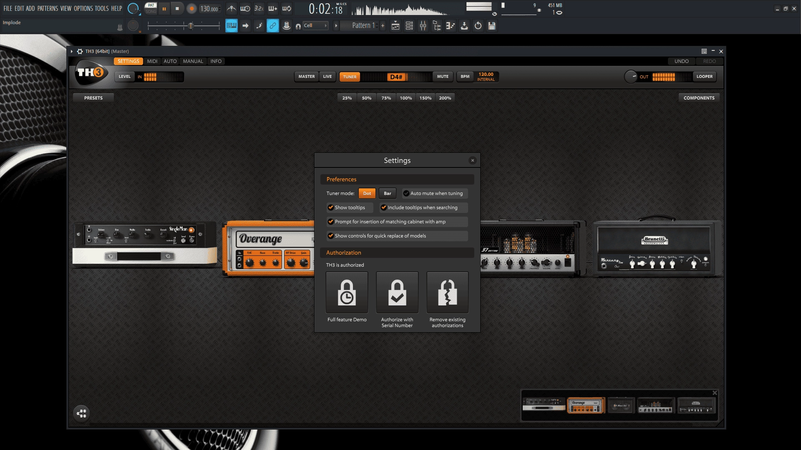The height and width of the screenshot is (450, 801).
Task: Open the TOOLS menu
Action: click(102, 8)
